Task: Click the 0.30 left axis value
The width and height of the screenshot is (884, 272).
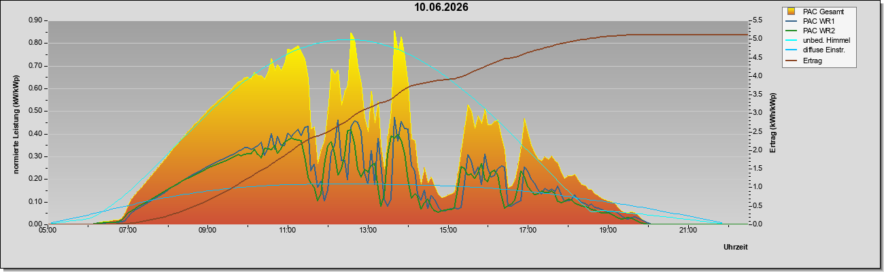Action: pyautogui.click(x=36, y=156)
